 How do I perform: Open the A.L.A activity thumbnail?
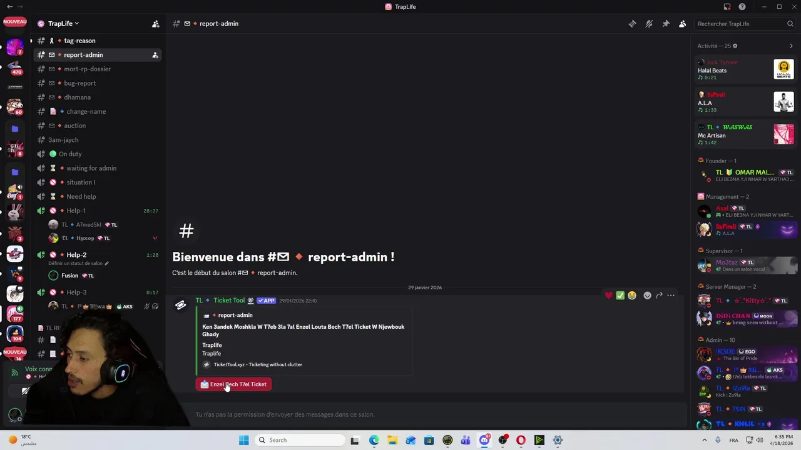[x=783, y=102]
